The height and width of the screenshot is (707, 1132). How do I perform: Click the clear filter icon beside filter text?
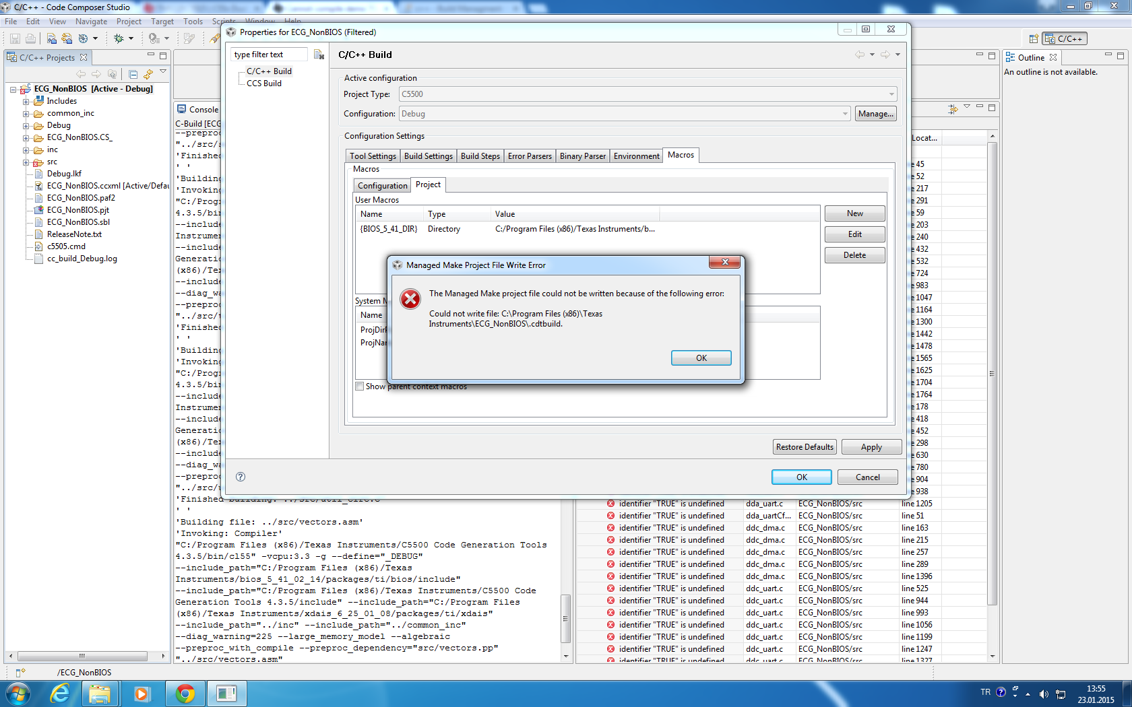tap(319, 55)
